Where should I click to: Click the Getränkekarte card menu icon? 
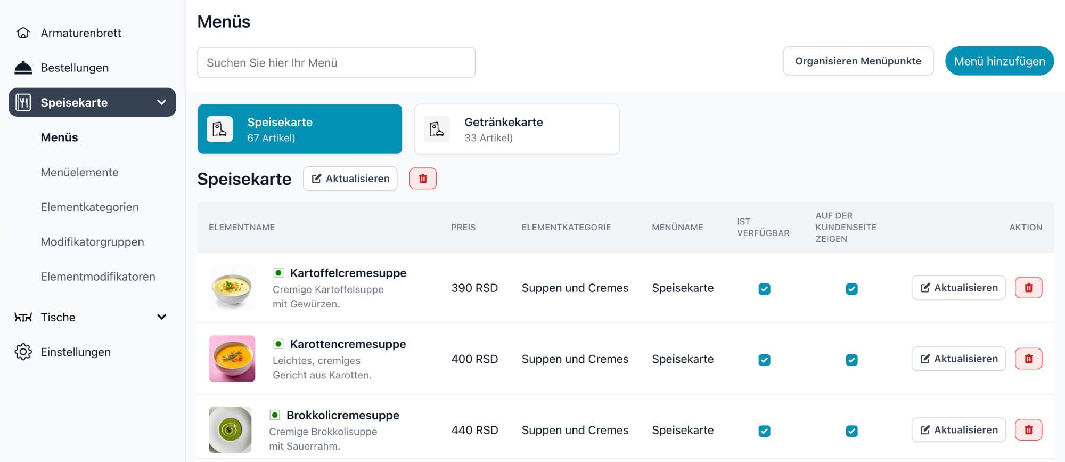[x=437, y=129]
